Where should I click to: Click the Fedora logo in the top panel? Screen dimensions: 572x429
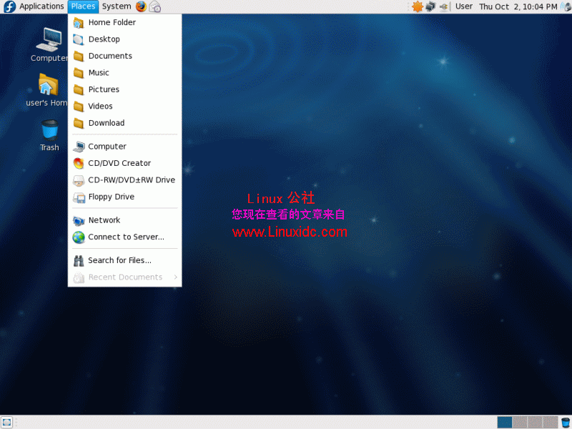[9, 6]
